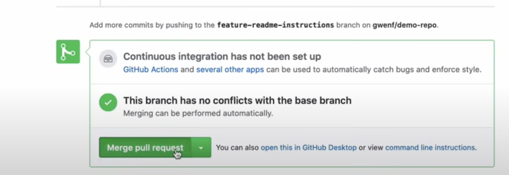View command line instructions link
This screenshot has width=509, height=175.
click(x=430, y=147)
